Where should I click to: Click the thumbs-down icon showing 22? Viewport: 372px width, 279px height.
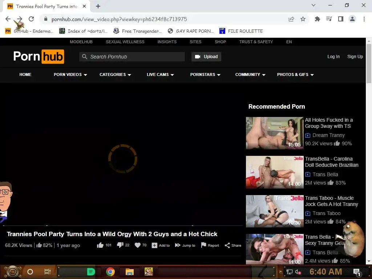pos(120,245)
